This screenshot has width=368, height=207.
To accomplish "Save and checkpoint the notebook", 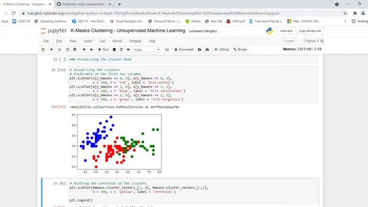I will [x=43, y=49].
